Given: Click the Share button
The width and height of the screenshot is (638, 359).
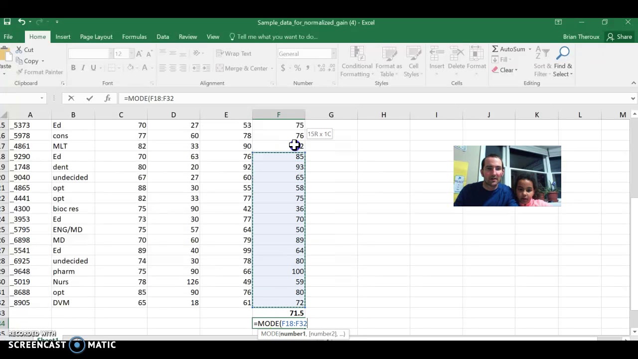Looking at the screenshot, I should pos(620,37).
